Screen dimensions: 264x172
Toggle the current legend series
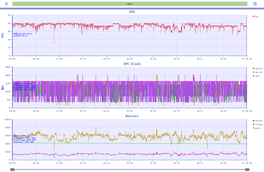point(257,121)
